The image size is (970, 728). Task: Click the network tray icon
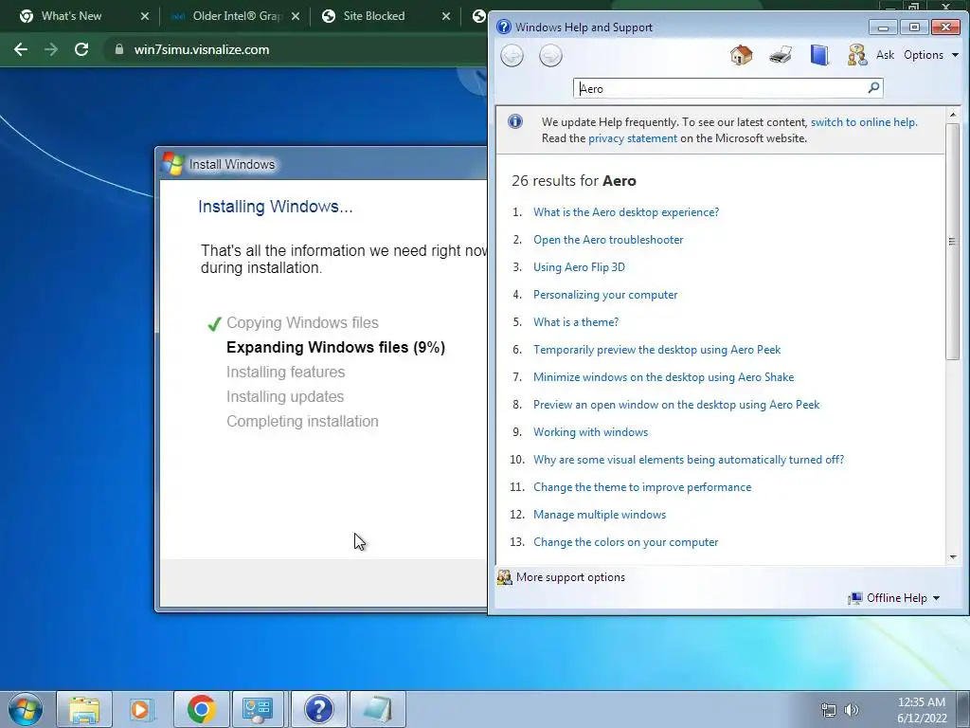click(x=828, y=710)
